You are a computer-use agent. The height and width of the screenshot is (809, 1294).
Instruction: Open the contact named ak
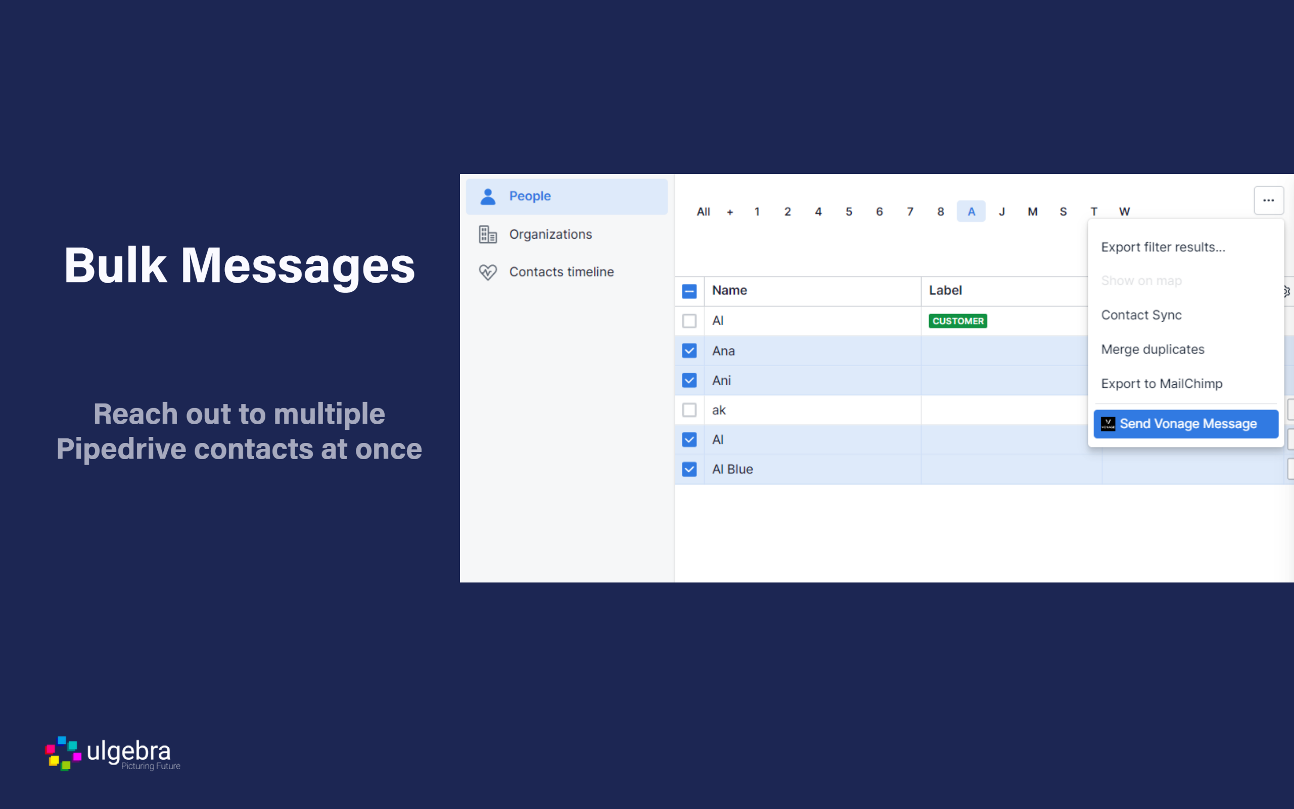pos(719,411)
